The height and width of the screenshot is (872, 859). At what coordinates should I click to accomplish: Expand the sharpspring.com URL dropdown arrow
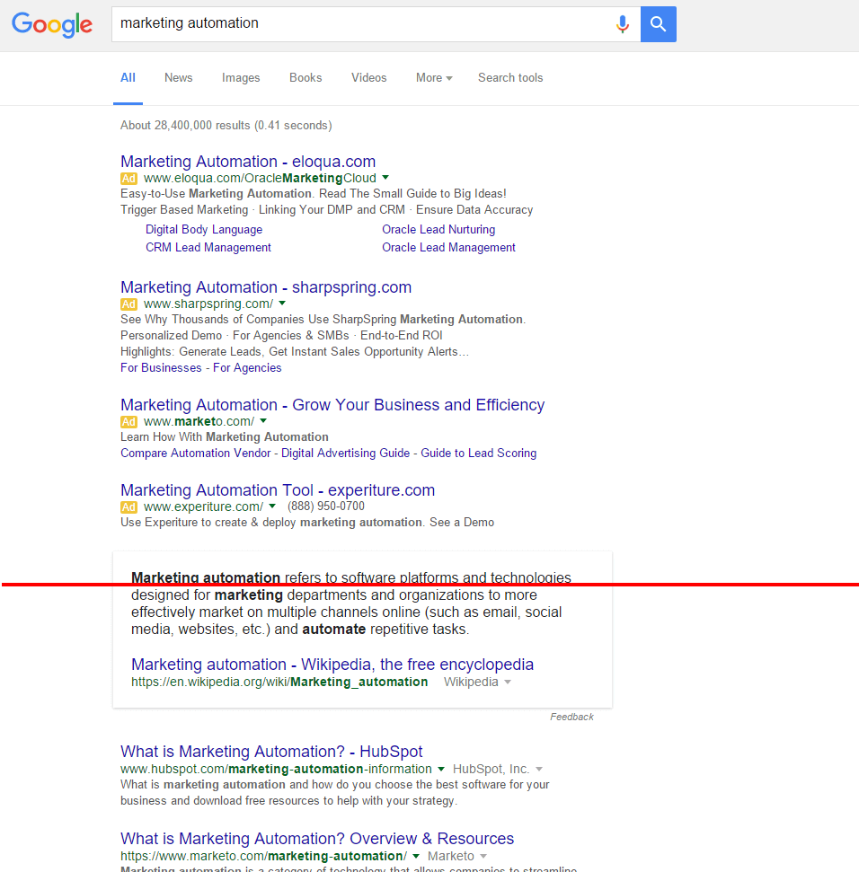pos(282,303)
